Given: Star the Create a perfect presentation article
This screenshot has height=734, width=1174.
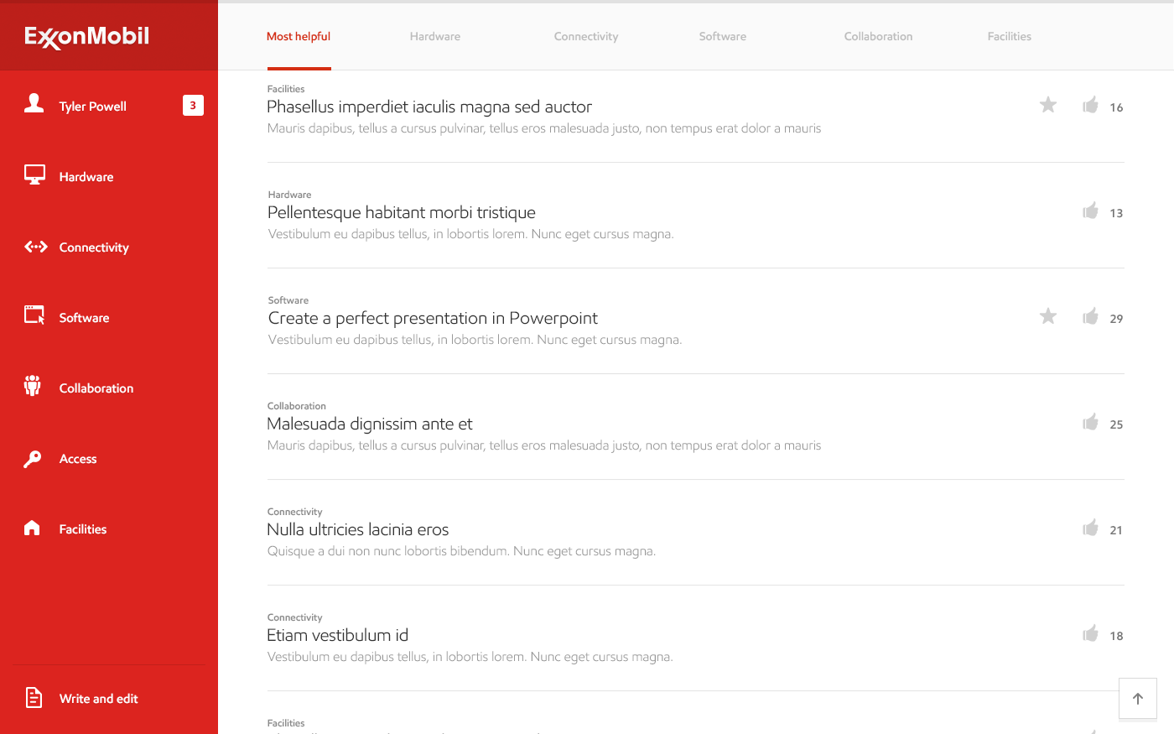Looking at the screenshot, I should 1048,316.
